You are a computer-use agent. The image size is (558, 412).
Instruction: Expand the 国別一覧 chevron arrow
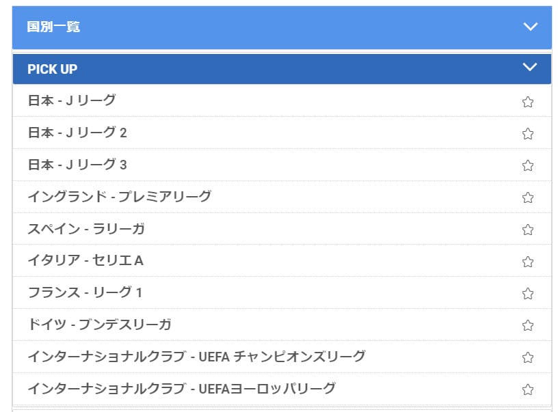point(530,27)
